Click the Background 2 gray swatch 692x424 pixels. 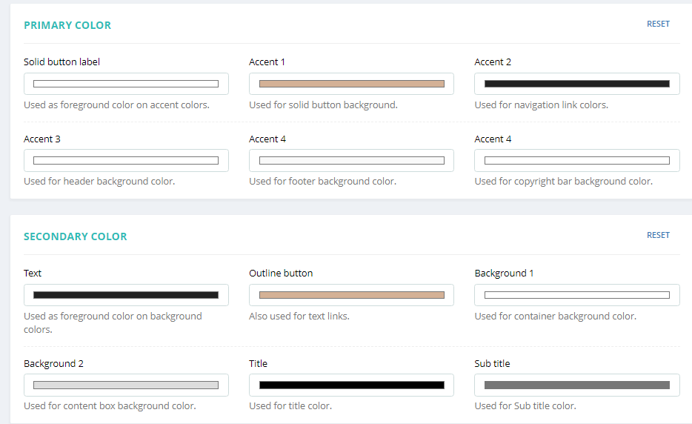(x=126, y=385)
